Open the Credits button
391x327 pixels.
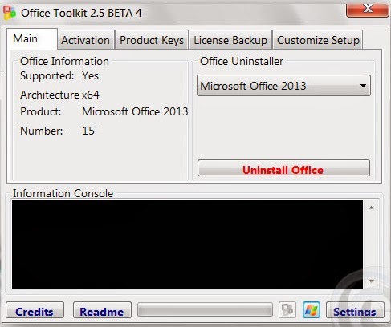point(35,310)
